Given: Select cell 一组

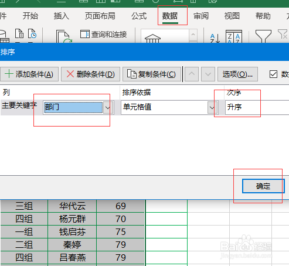Looking at the screenshot, I should [x=24, y=232].
